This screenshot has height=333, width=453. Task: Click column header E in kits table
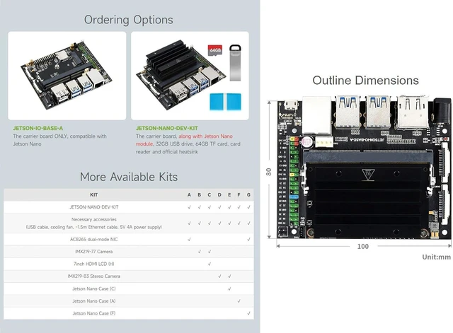tap(229, 194)
